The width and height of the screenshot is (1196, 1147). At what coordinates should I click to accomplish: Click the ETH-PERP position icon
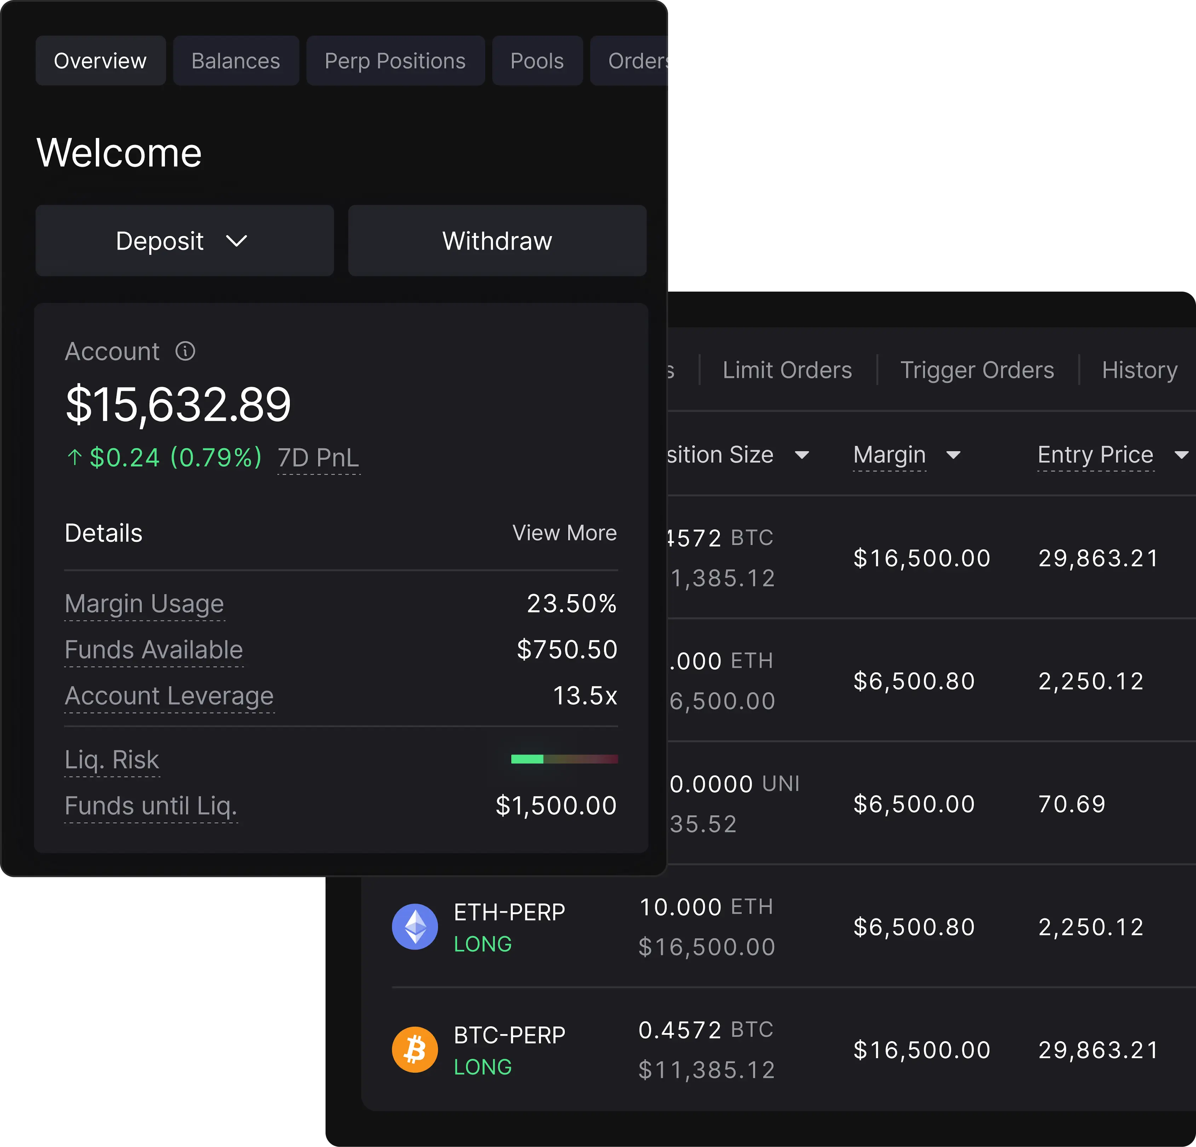coord(414,927)
